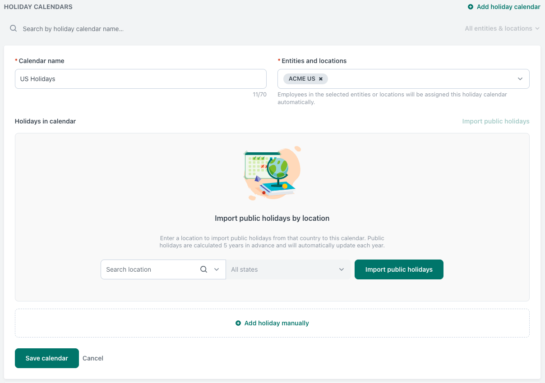Click the Save calendar button
Screen dimensions: 545x383
(46, 358)
